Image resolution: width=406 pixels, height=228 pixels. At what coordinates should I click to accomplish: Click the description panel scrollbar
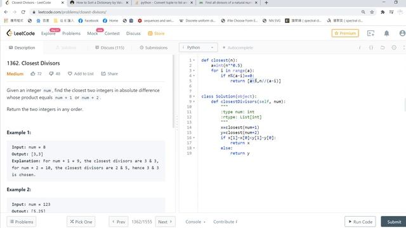point(173,91)
